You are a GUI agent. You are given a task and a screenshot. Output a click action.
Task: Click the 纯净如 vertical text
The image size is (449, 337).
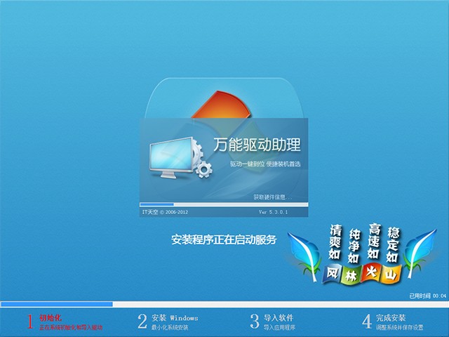click(354, 246)
